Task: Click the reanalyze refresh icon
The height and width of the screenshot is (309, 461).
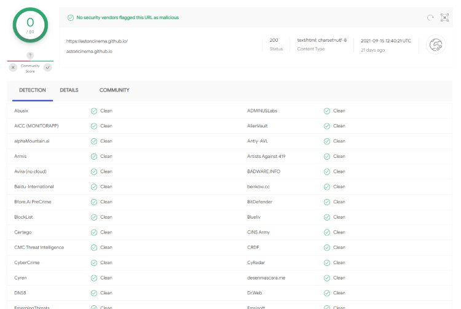Action: 430,18
